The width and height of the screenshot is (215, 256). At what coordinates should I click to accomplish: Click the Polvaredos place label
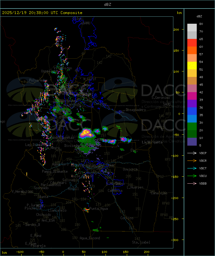coord(38,80)
